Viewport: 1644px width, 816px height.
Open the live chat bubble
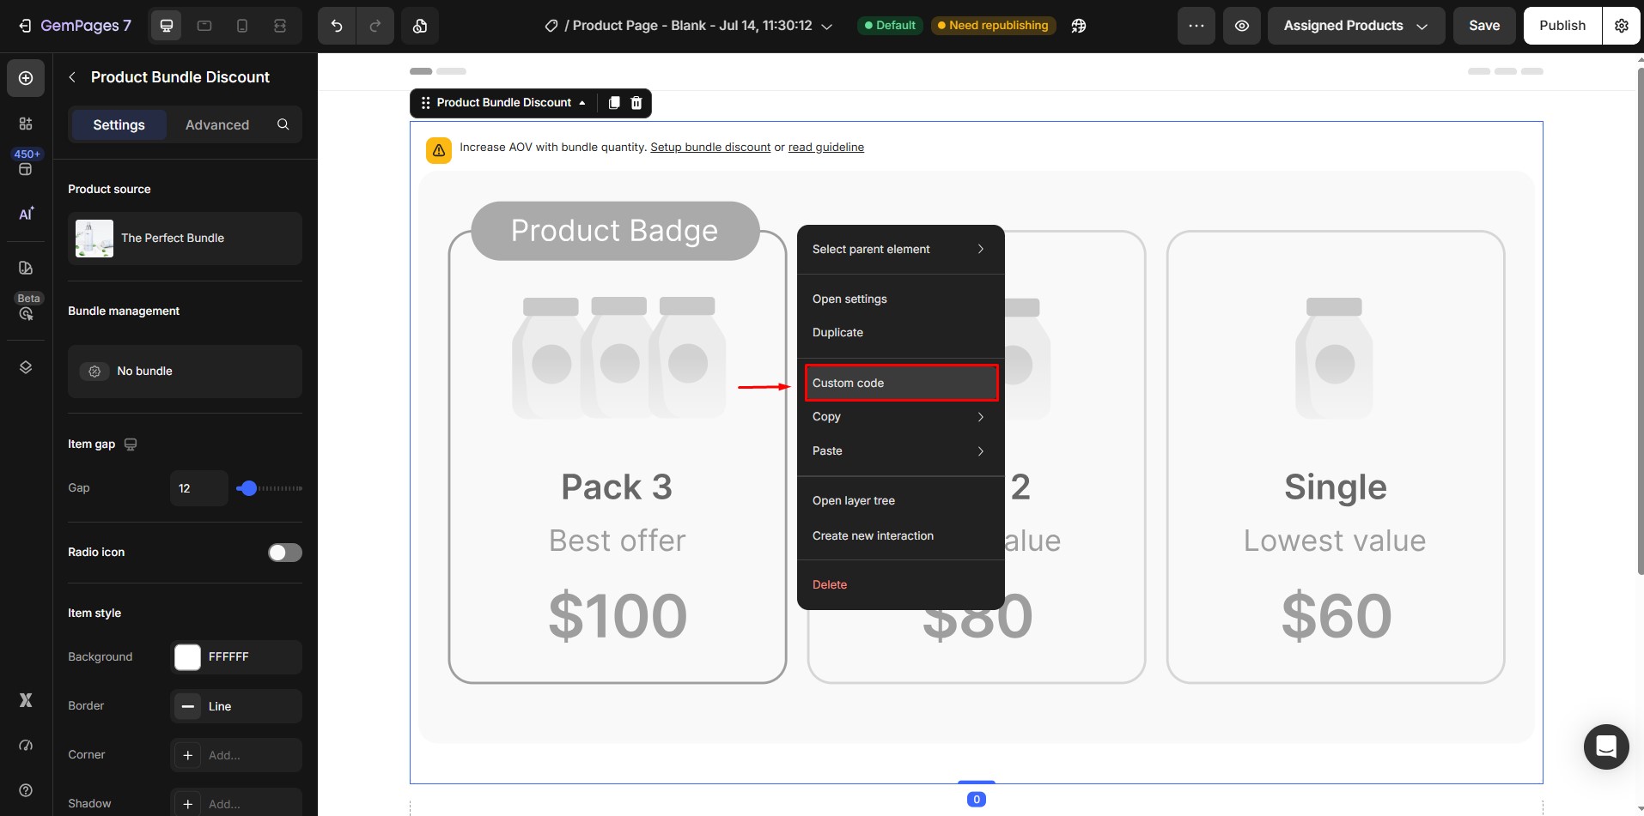pos(1606,746)
